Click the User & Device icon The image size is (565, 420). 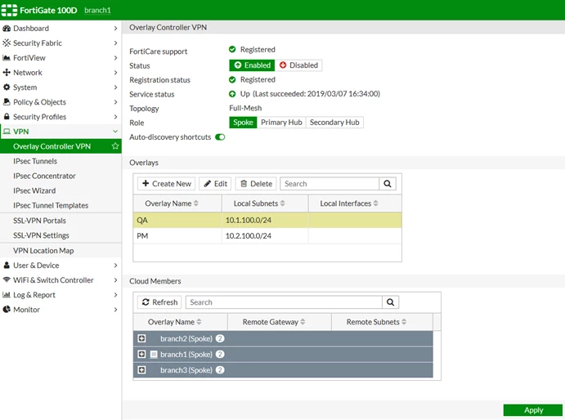tap(7, 265)
